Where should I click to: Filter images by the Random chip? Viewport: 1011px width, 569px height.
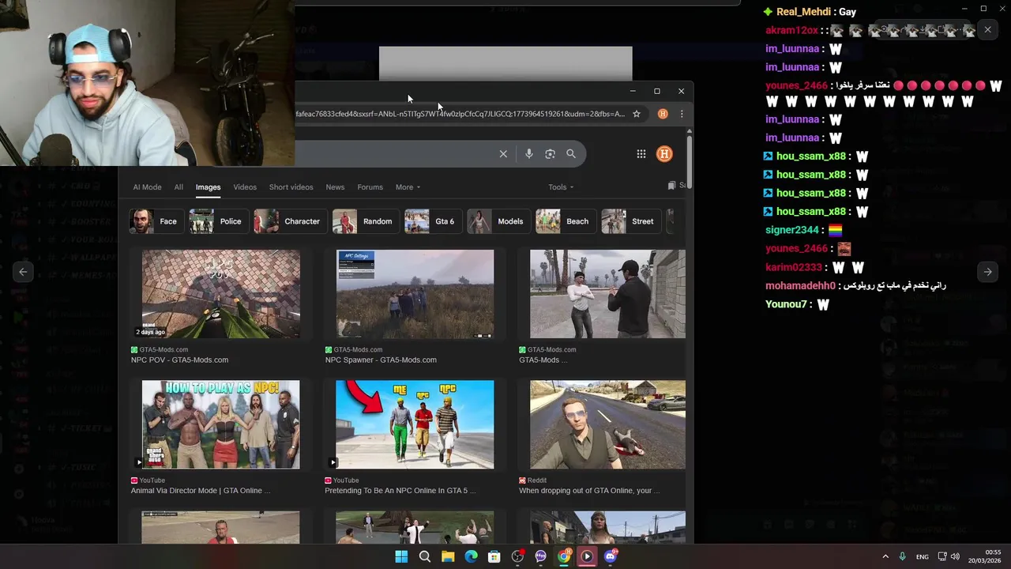pyautogui.click(x=366, y=221)
